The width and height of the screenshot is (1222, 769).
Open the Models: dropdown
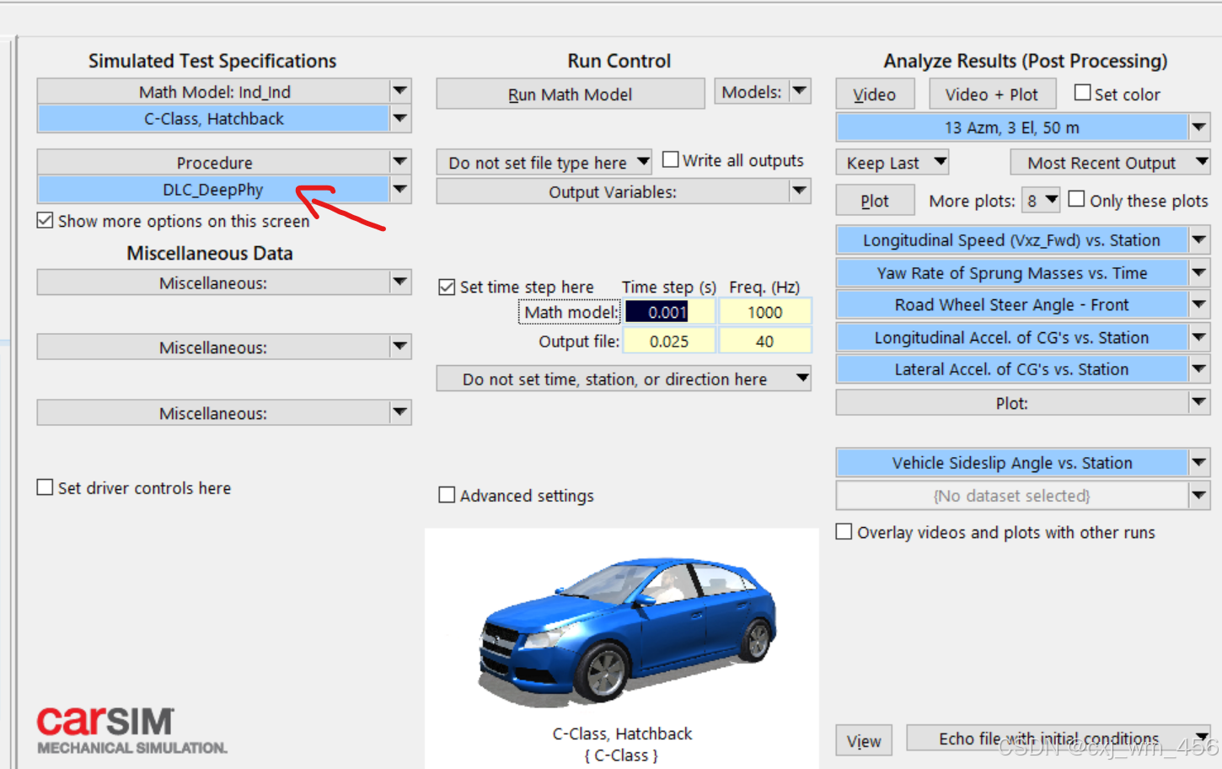(763, 91)
